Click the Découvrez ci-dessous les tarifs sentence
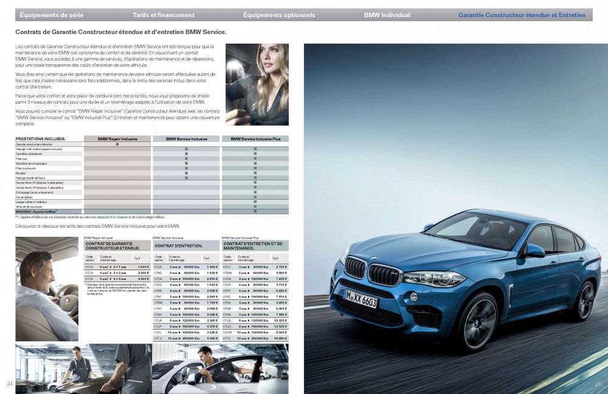The image size is (608, 394). (98, 226)
